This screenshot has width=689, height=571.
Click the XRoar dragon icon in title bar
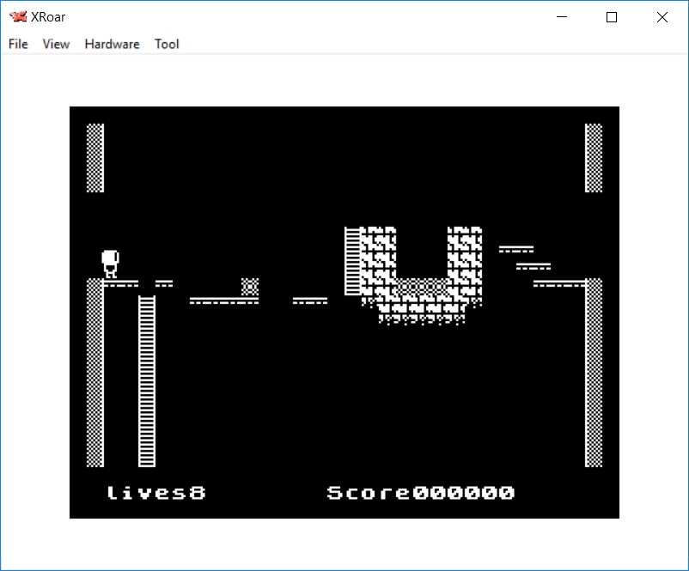pos(17,17)
